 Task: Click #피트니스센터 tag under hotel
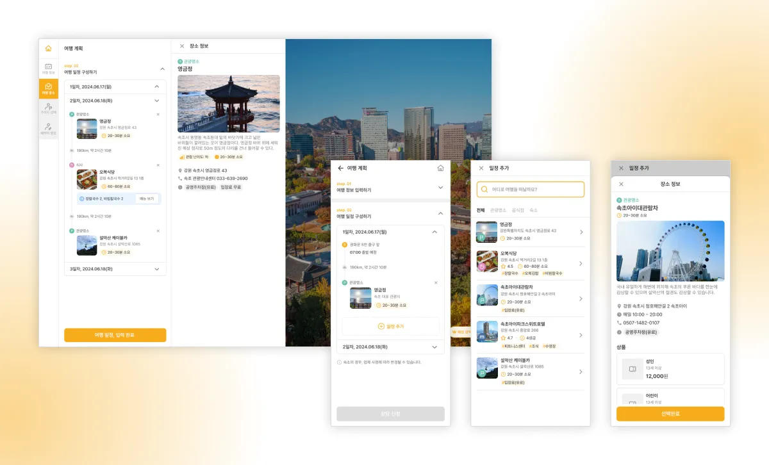513,346
